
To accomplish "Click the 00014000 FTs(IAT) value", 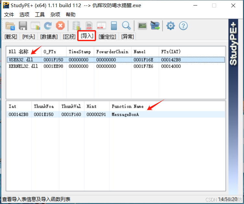I will [171, 66].
